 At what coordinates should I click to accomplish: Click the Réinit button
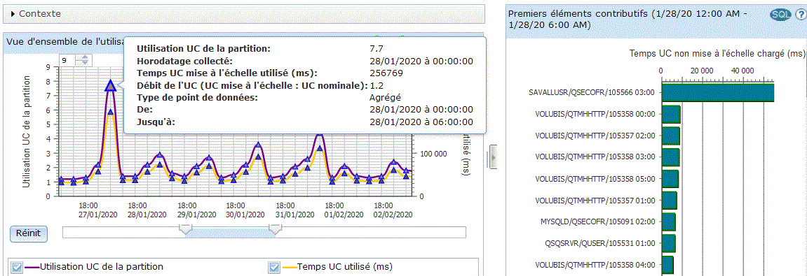coord(29,233)
